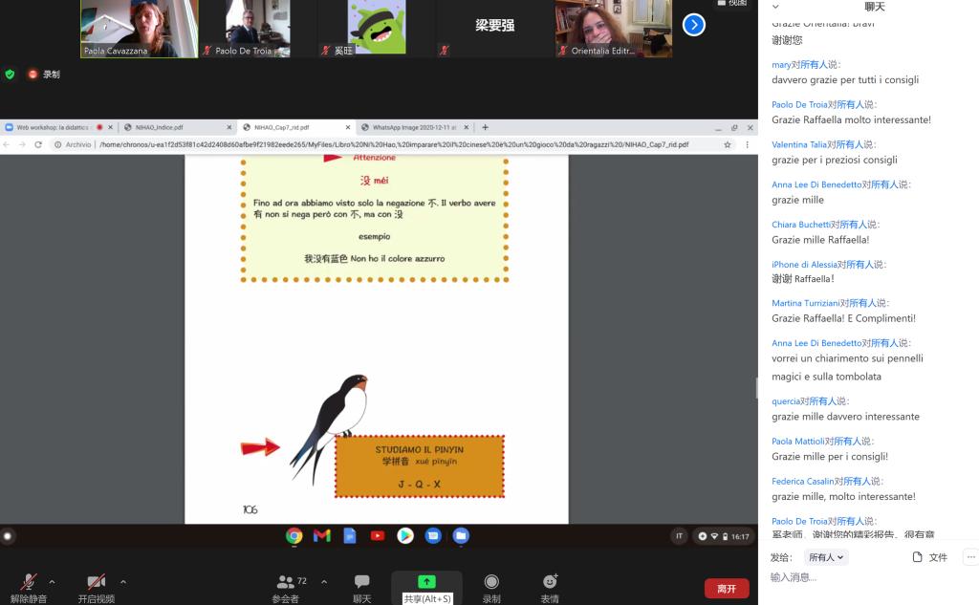The image size is (979, 605).
Task: Bookmark page with star icon
Action: pos(728,144)
